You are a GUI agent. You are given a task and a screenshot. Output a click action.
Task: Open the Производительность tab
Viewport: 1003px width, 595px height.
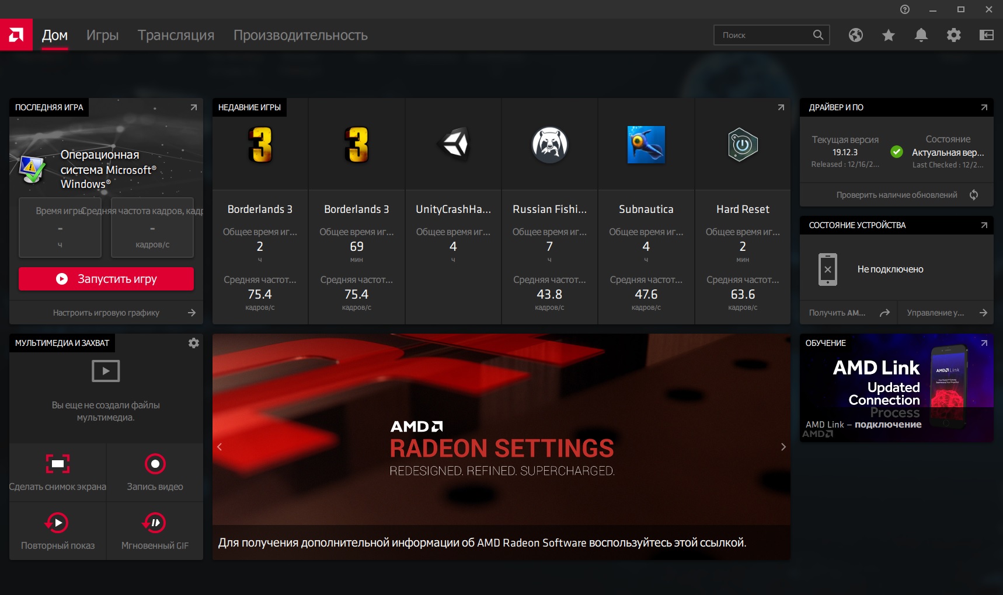300,35
